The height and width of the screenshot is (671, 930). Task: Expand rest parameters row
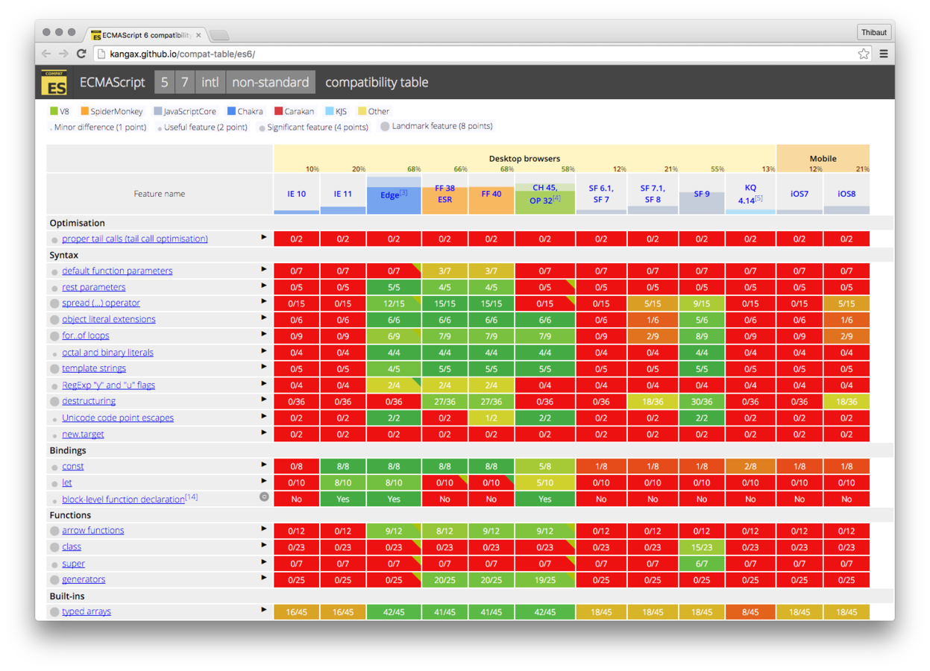264,286
